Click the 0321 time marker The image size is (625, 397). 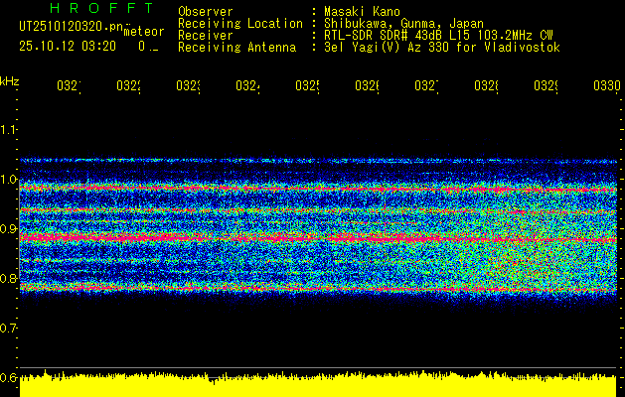69,85
